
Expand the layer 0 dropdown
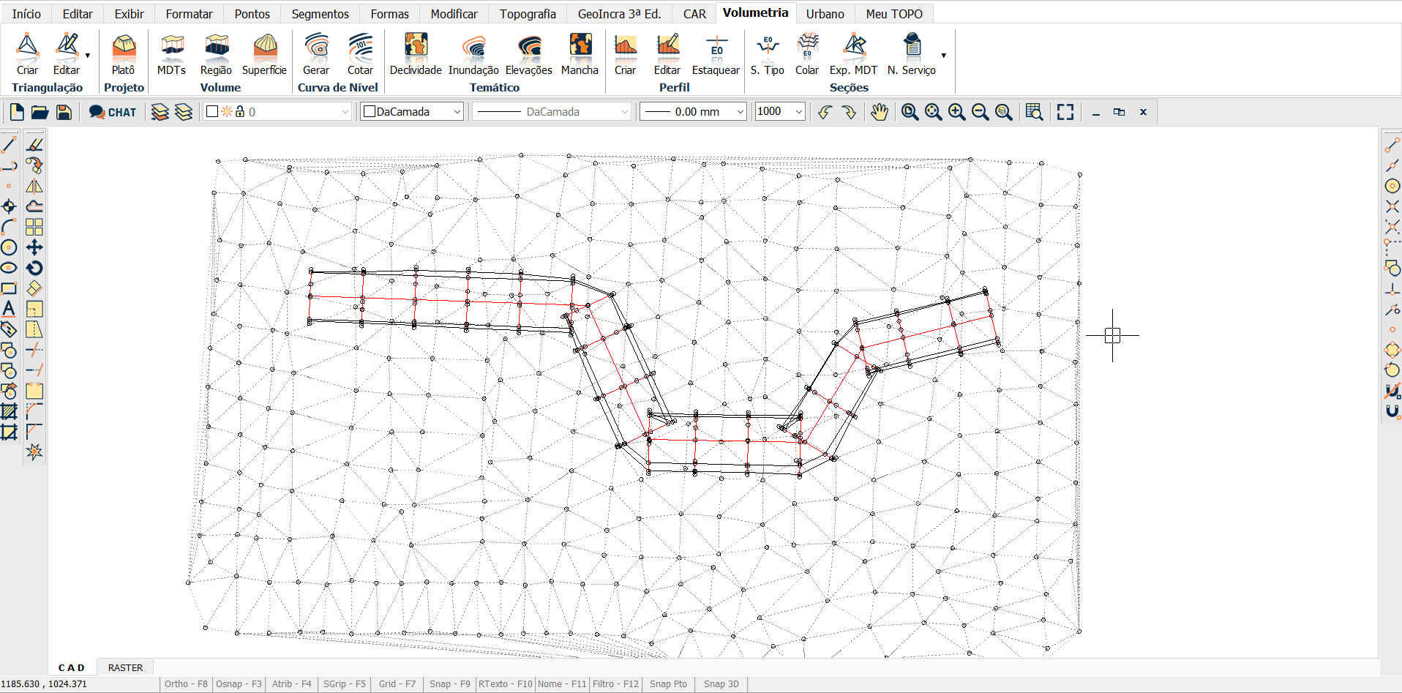click(x=345, y=112)
